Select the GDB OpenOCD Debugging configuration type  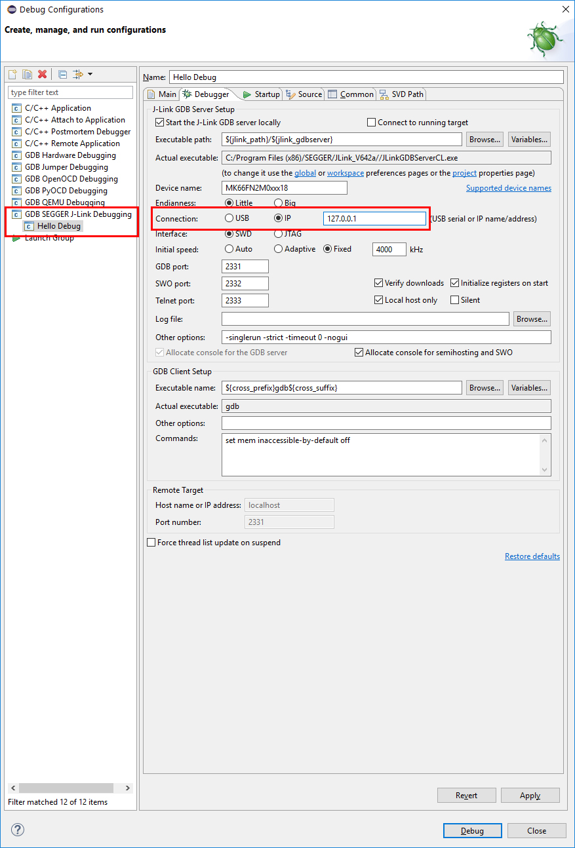(72, 178)
